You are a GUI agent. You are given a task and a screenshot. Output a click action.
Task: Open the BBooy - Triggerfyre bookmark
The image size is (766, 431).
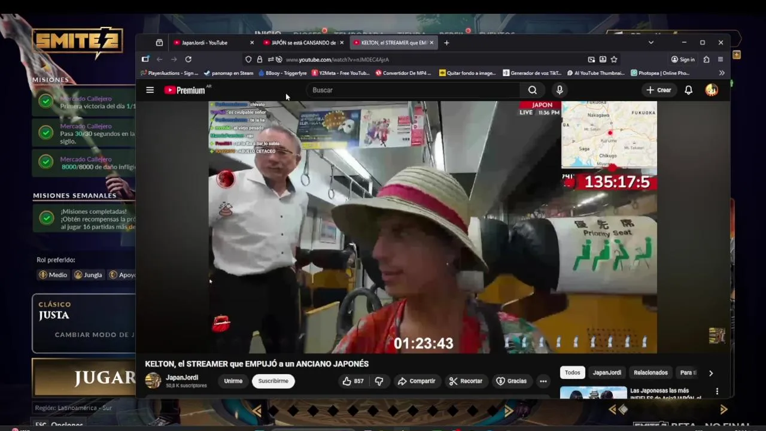[x=282, y=73]
